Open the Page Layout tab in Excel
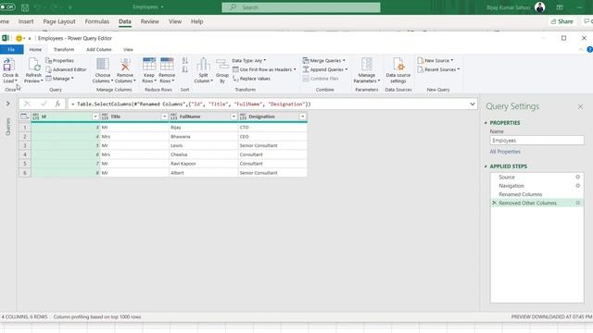Viewport: 593px width, 333px height. tap(59, 21)
